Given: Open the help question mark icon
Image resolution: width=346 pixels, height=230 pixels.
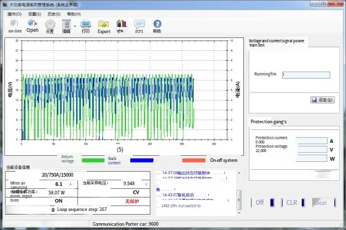Looking at the screenshot, I should click(x=157, y=24).
